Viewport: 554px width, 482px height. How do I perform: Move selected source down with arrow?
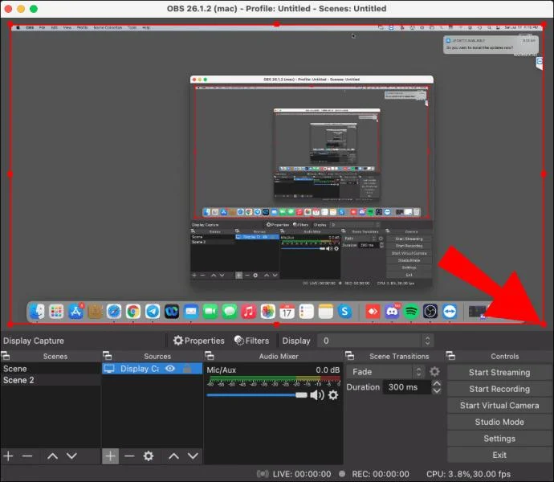click(x=193, y=455)
